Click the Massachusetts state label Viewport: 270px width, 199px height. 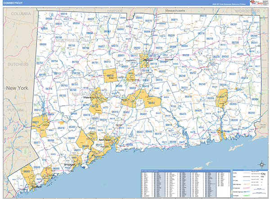(x=175, y=11)
